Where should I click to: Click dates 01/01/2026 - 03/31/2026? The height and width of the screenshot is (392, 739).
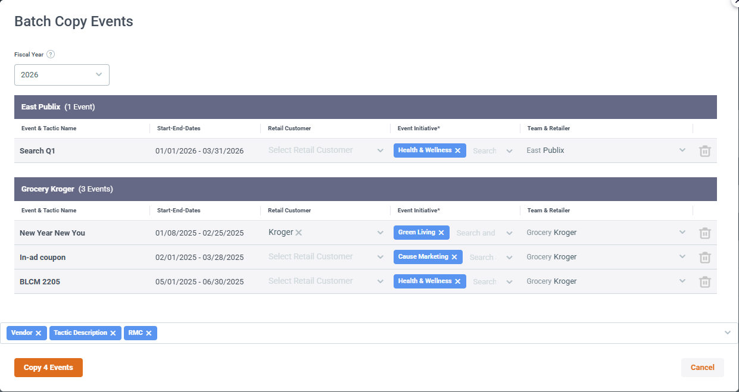(x=199, y=151)
